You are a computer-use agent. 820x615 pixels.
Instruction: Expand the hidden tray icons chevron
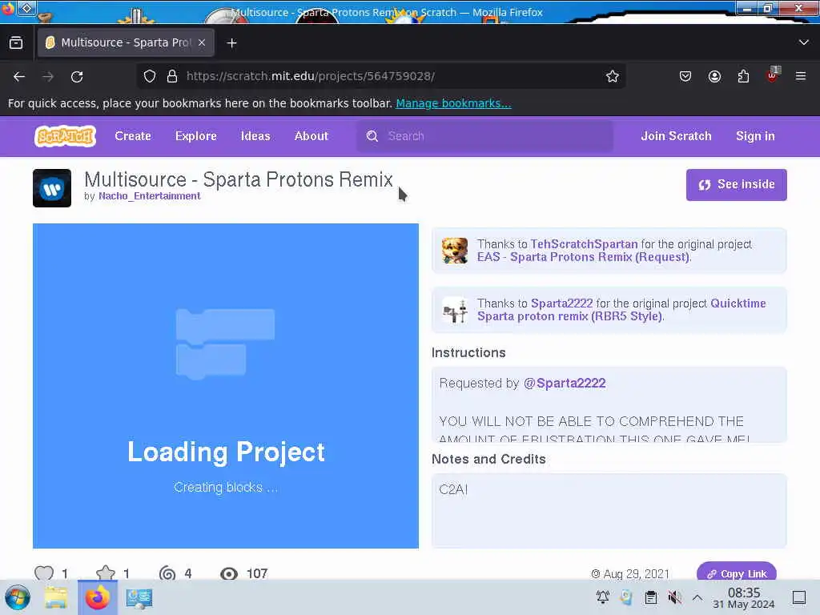tap(697, 597)
